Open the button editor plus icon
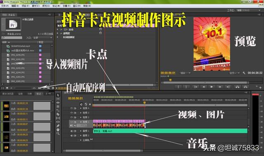The height and width of the screenshot is (156, 264). pos(260,87)
